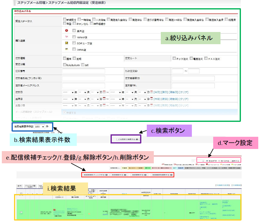Open the 出荷日 start year dropdown
261x223 pixels.
tap(68, 99)
